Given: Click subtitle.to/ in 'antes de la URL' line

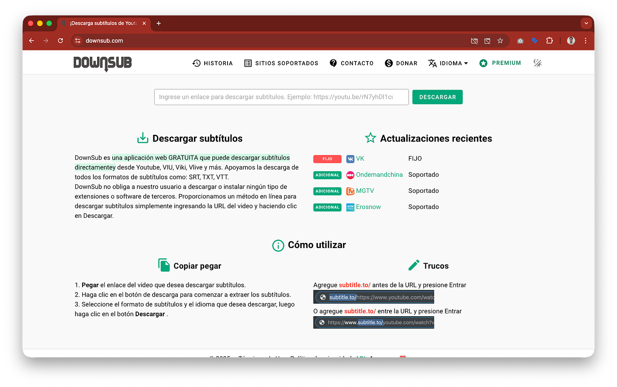Looking at the screenshot, I should 355,285.
